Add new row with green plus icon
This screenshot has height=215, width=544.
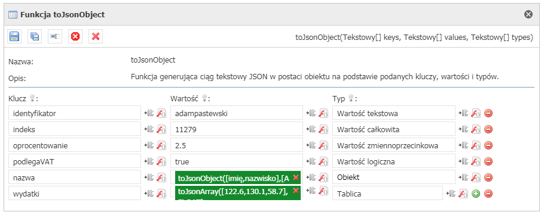tap(476, 194)
